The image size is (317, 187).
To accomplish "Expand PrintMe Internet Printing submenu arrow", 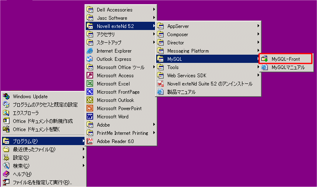I will pos(154,133).
